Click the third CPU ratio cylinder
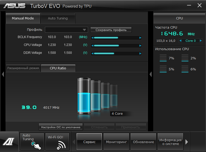This screenshot has height=152, width=206. tap(105, 96)
